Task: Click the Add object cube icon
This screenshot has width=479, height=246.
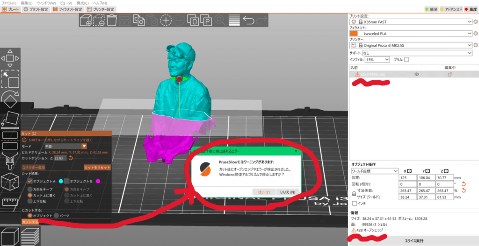Action: point(86,21)
